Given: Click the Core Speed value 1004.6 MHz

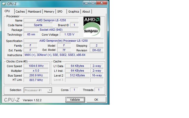Looking at the screenshot, I should tap(36, 66).
